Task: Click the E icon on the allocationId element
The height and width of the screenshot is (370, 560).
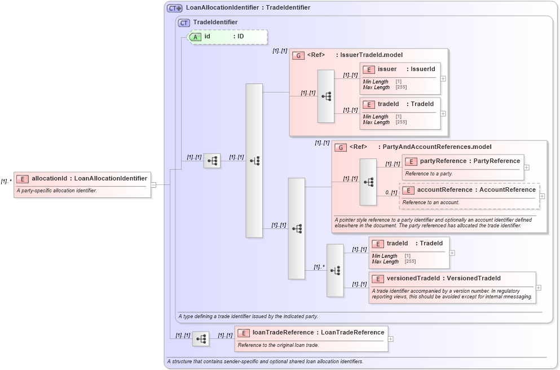Action: click(23, 178)
